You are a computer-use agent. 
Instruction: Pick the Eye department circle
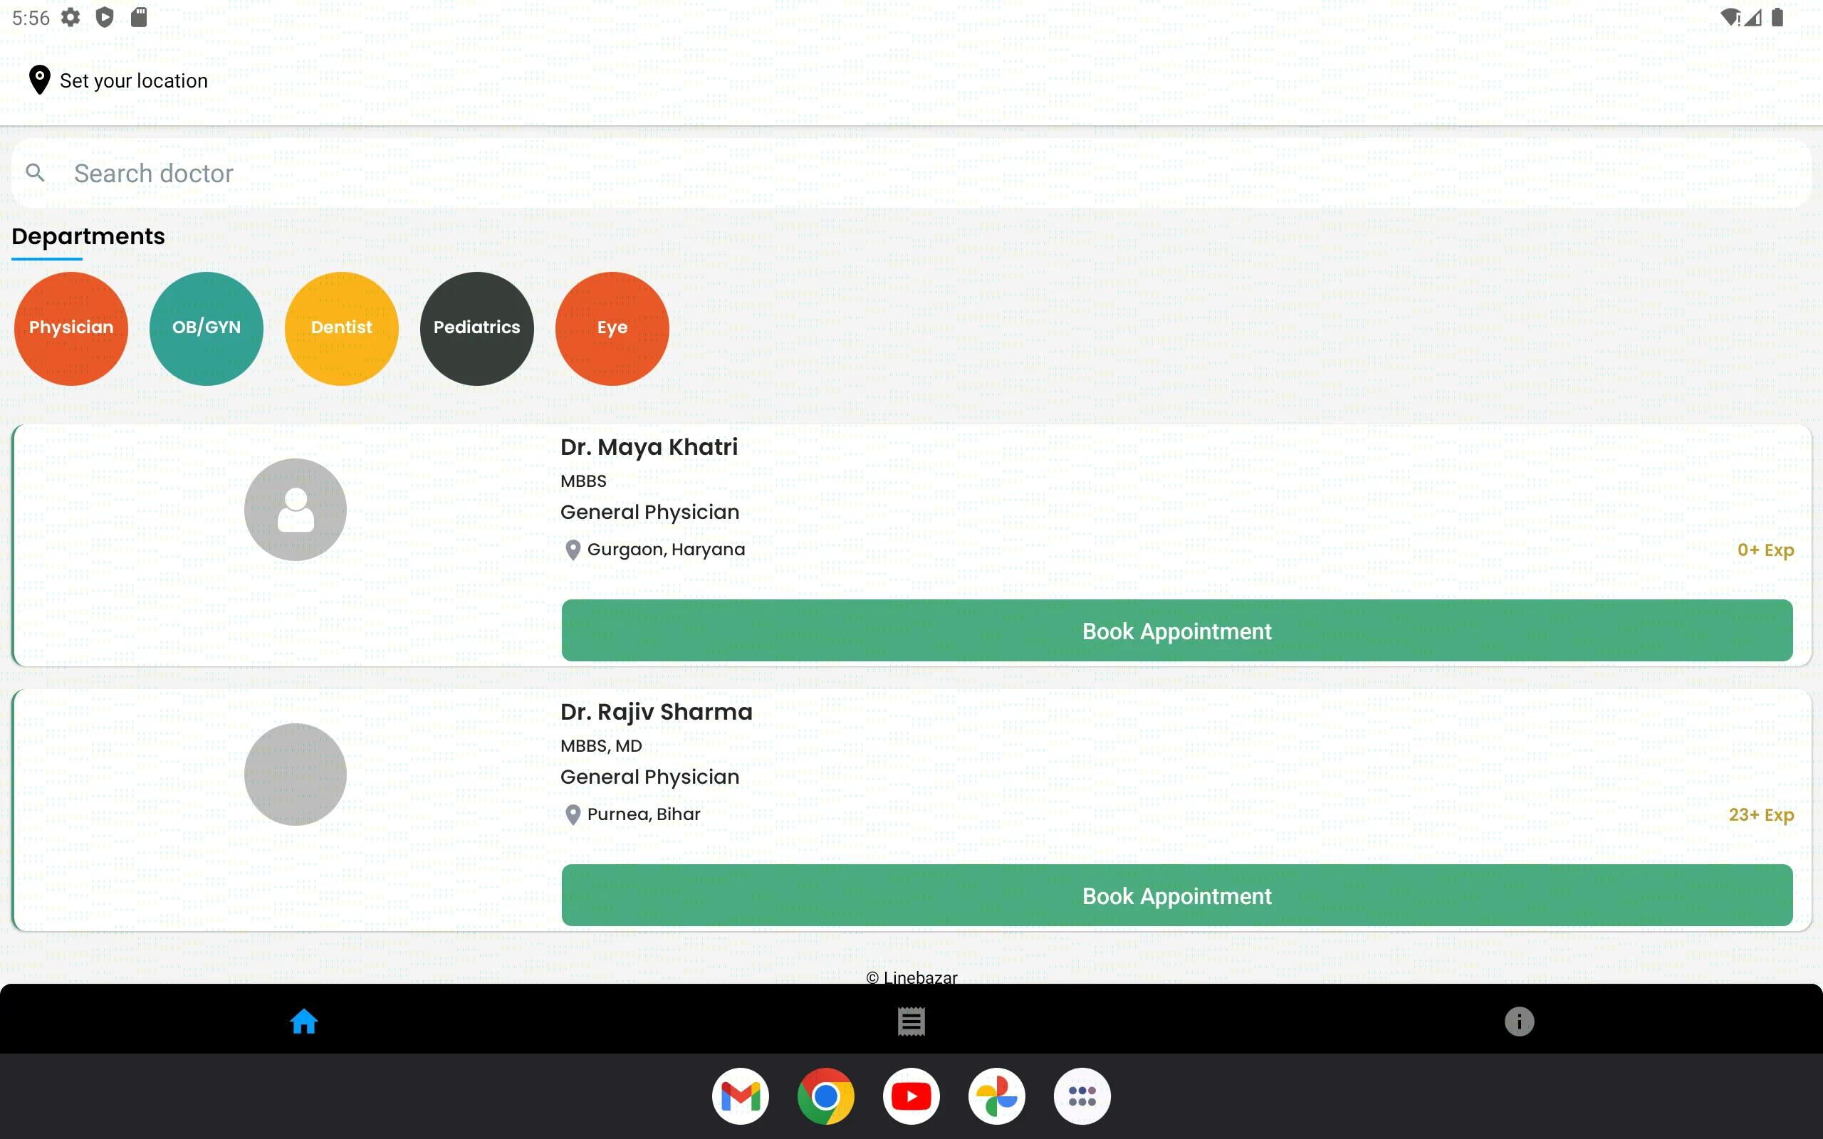[612, 327]
